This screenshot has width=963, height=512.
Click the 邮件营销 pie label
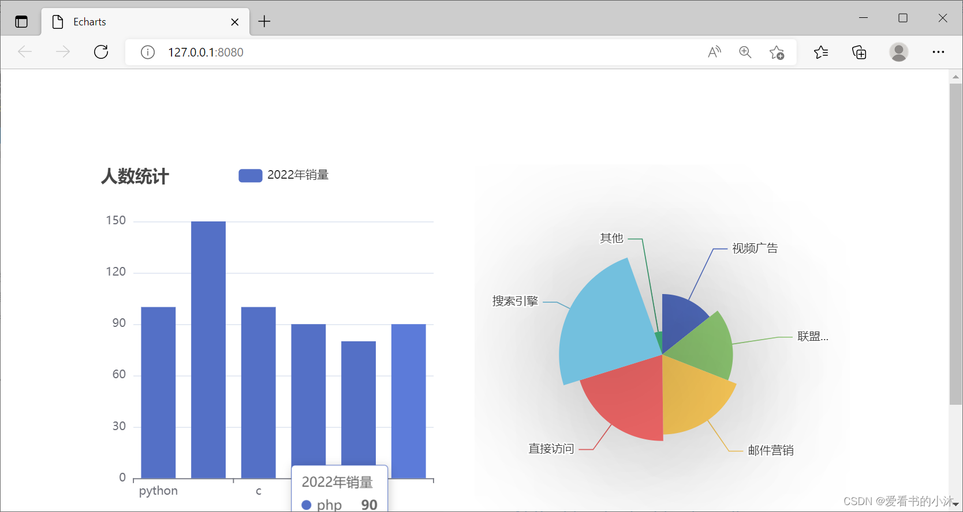coord(771,450)
